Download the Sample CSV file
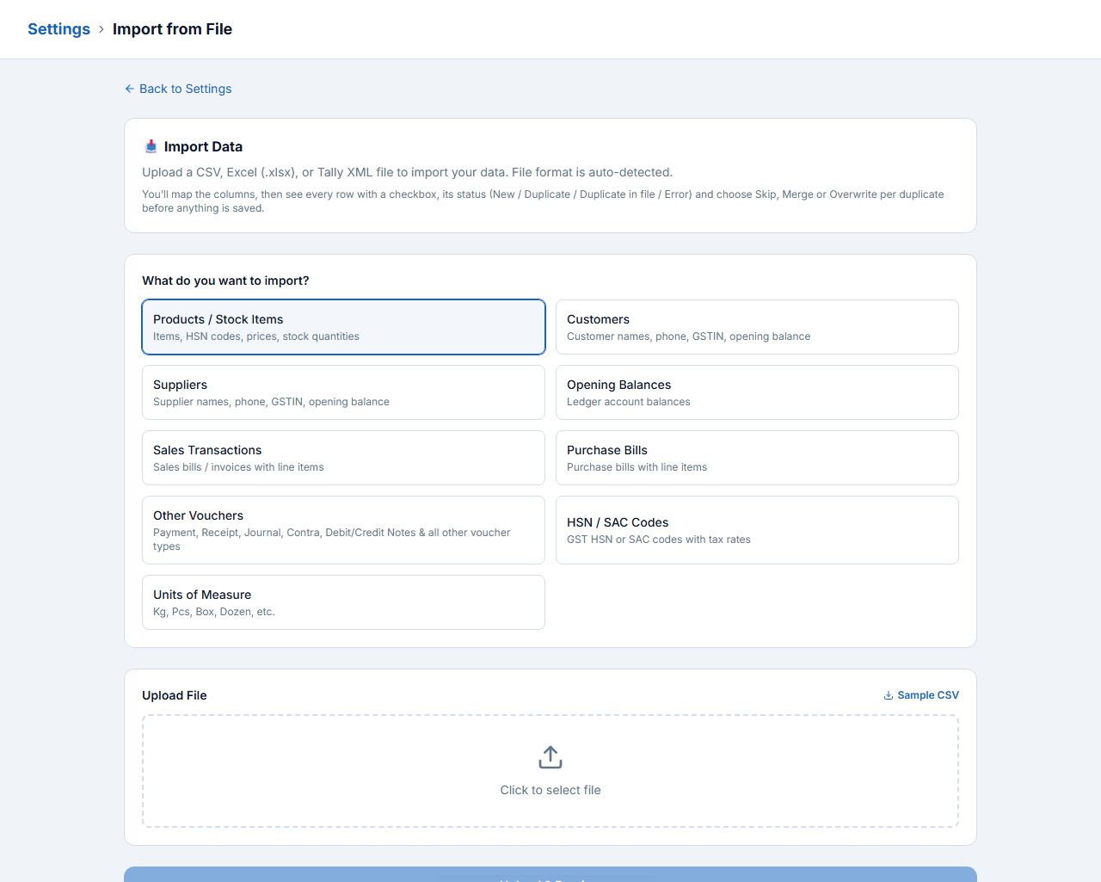The height and width of the screenshot is (882, 1101). 921,695
